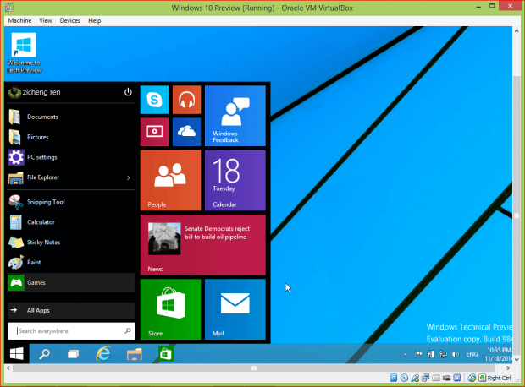Screen dimensions: 525x387
Task: Click VirtualBox mouse integration indicator
Action: [x=472, y=378]
